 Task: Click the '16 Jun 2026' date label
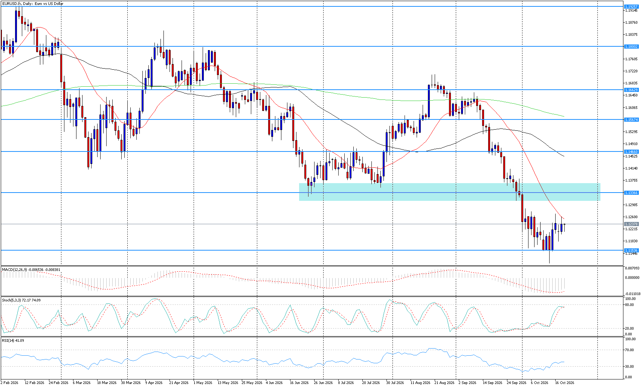point(299,383)
